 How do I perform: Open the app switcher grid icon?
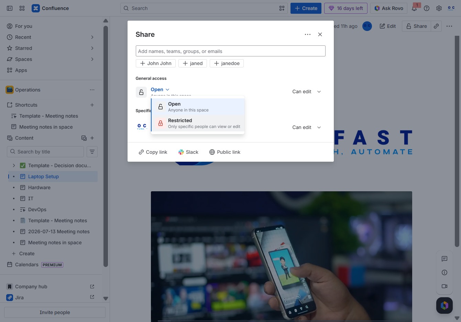point(22,8)
